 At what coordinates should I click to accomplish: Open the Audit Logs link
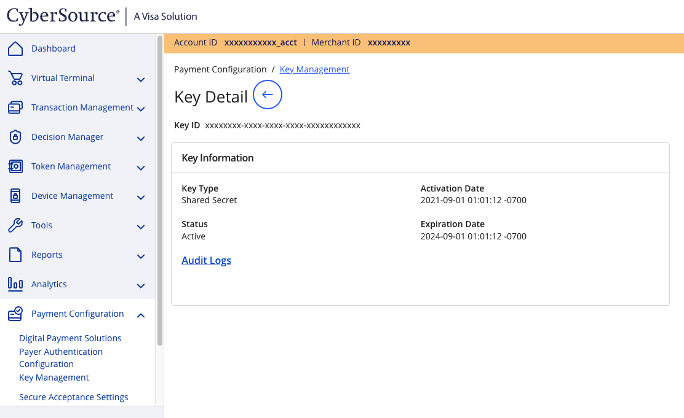[206, 260]
